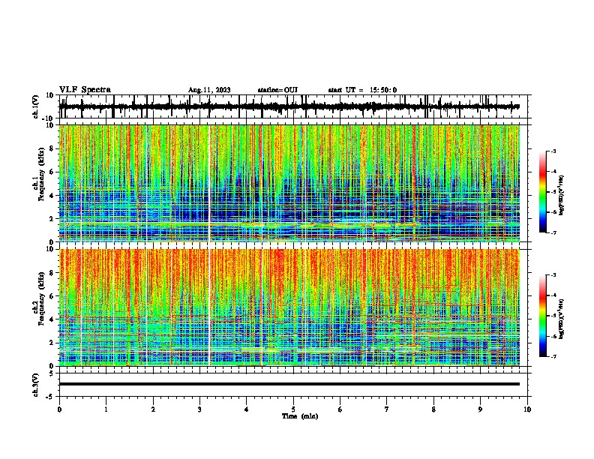Select the ch.1 "Frequency (kHz)" axis label

click(41, 173)
